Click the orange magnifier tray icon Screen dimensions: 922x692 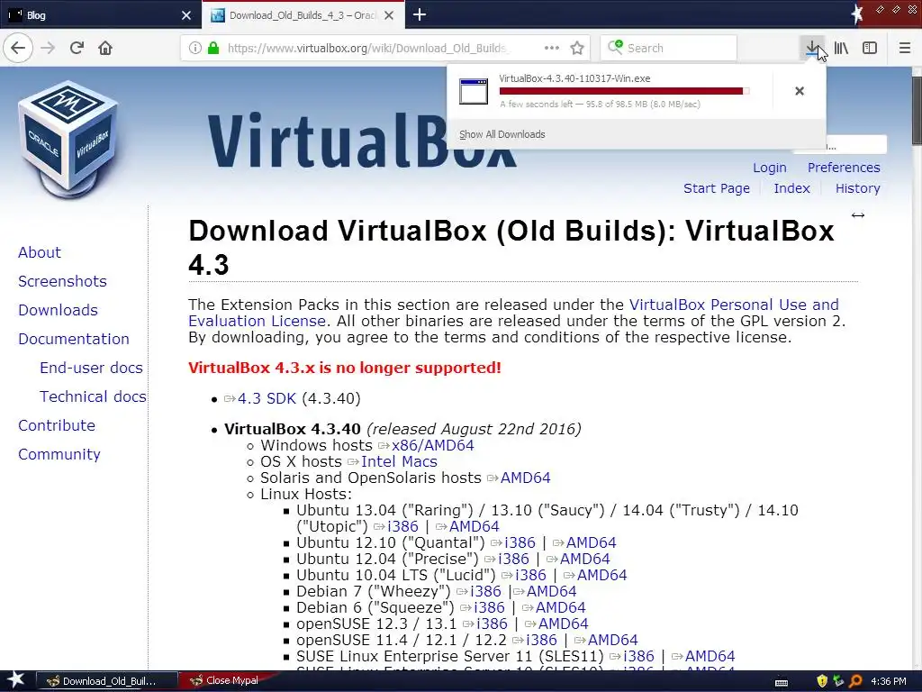pos(855,681)
